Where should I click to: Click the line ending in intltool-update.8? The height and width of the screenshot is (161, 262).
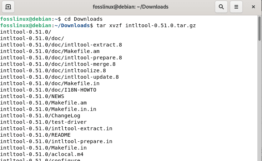point(60,77)
